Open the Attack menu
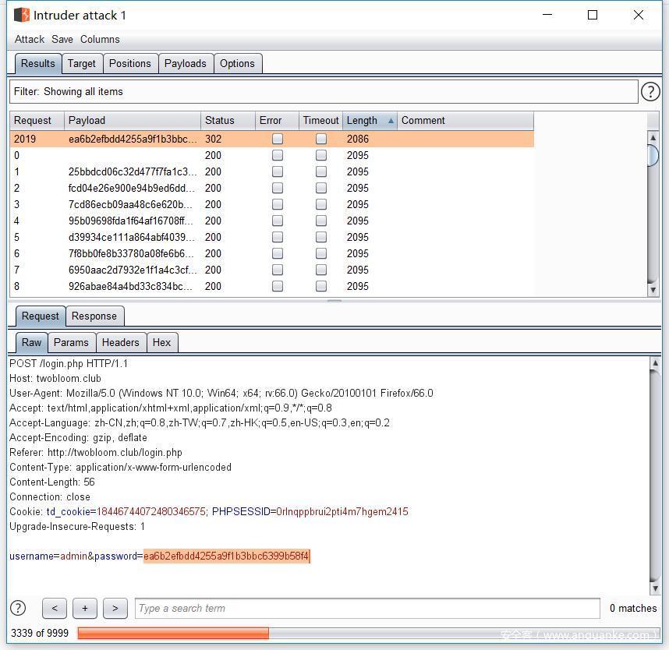The height and width of the screenshot is (650, 669). point(30,39)
